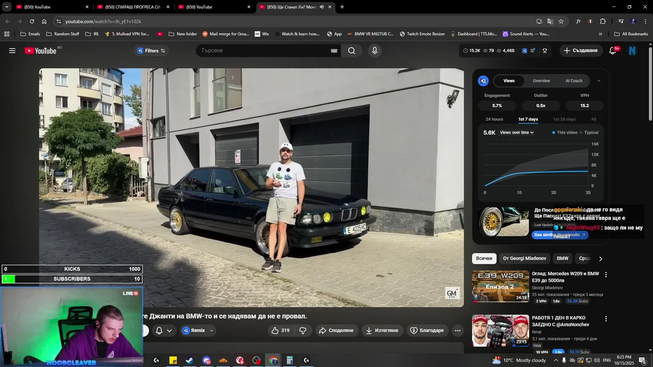
Task: Reload the page in Chrome
Action: pos(32,21)
